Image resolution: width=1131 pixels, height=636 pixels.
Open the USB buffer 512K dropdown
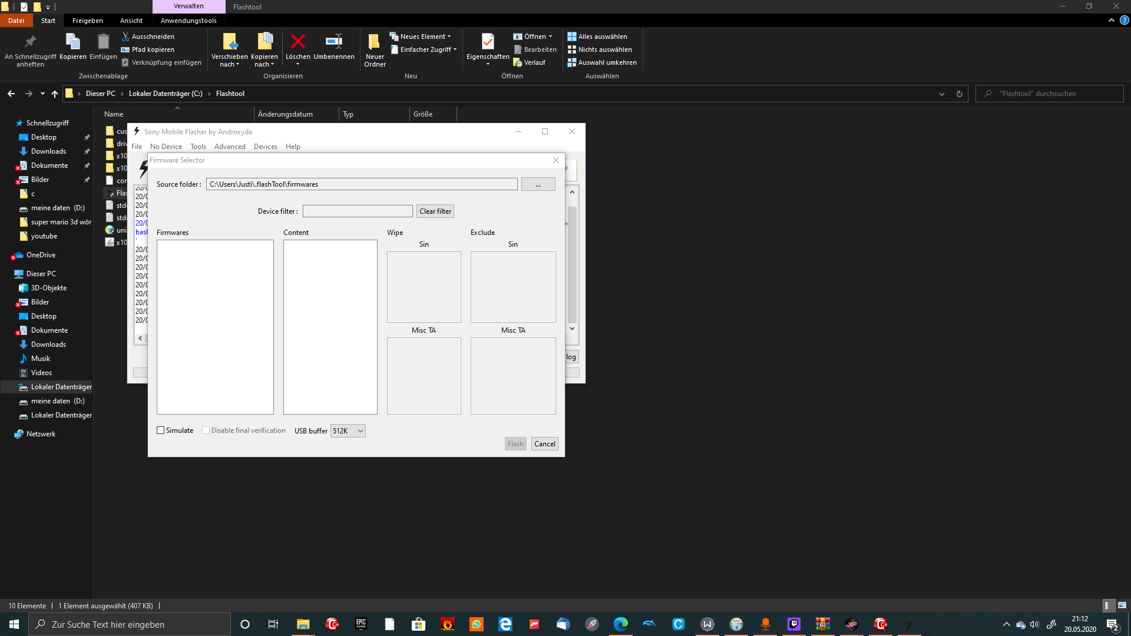coord(348,431)
